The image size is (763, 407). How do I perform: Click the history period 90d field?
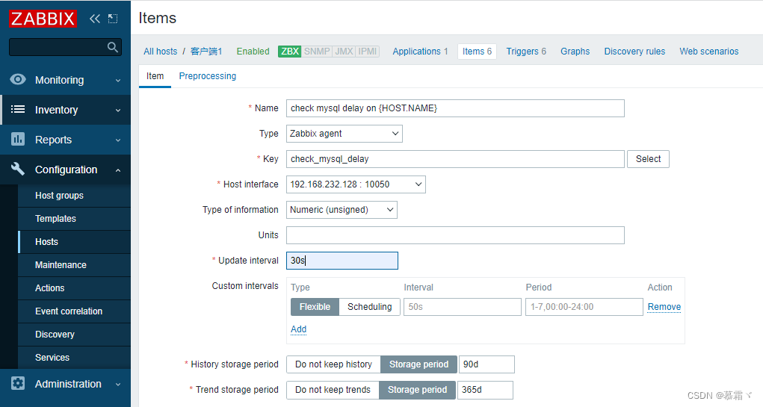486,364
